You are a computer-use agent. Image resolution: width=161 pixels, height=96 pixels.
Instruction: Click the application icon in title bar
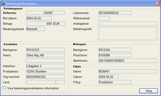click(3, 3)
